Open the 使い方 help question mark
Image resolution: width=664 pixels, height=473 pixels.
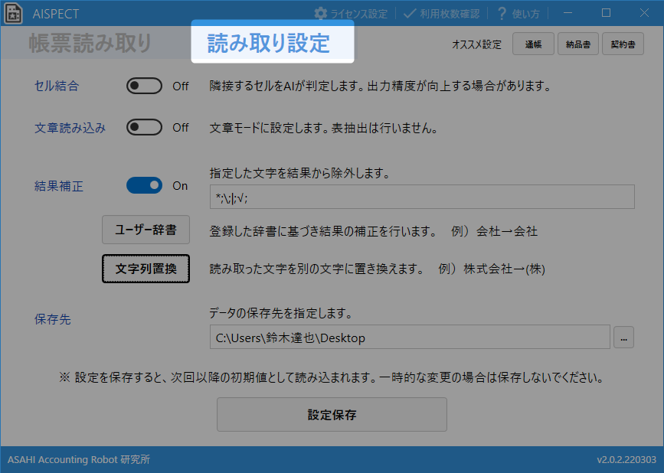tap(502, 14)
